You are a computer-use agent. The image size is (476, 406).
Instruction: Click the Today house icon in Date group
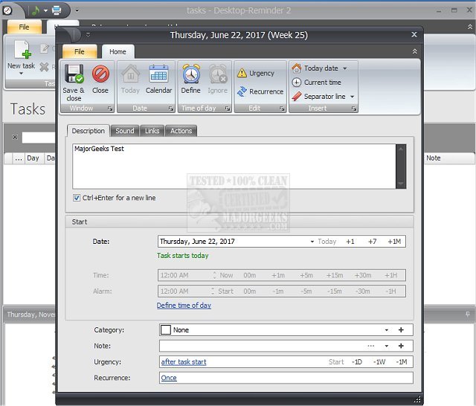pos(131,74)
